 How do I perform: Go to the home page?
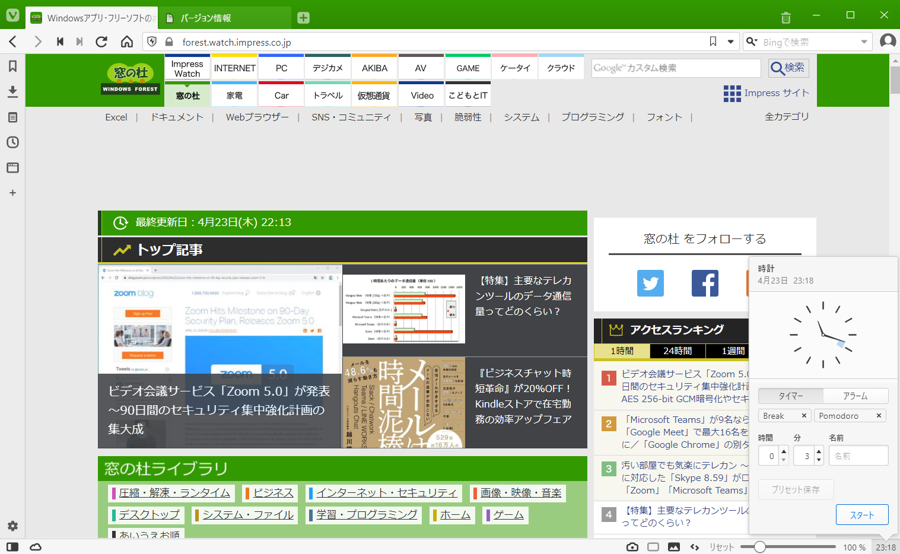[127, 42]
